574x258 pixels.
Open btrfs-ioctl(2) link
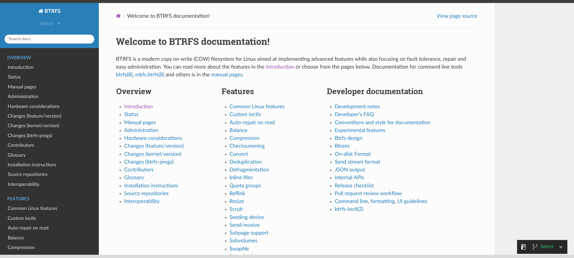point(349,209)
